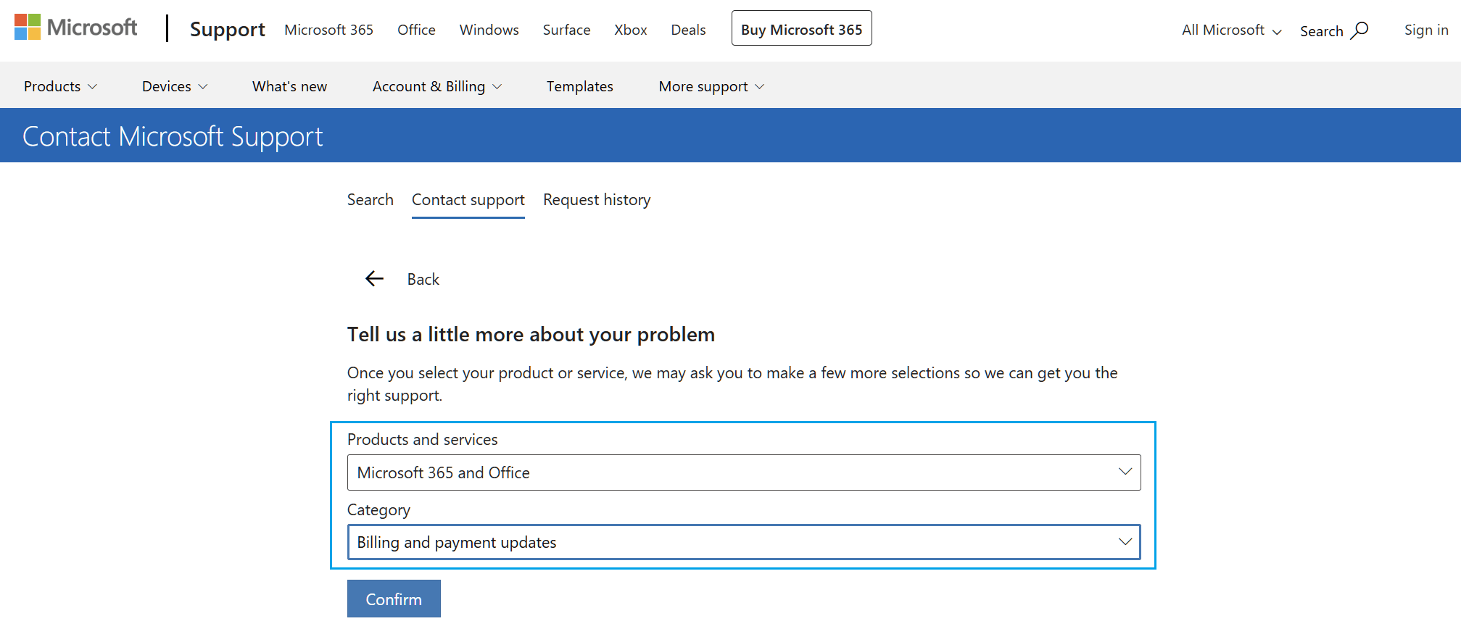Image resolution: width=1461 pixels, height=629 pixels.
Task: Open the Templates link
Action: (x=579, y=86)
